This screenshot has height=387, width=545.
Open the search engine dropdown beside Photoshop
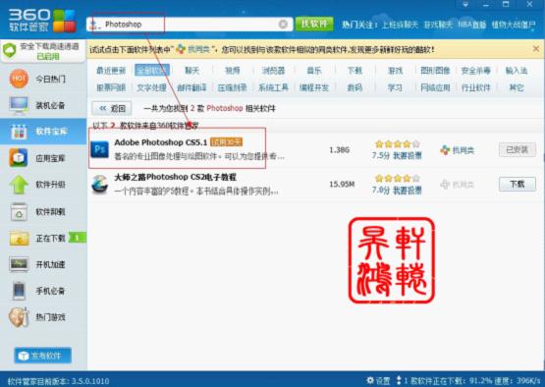coord(94,25)
